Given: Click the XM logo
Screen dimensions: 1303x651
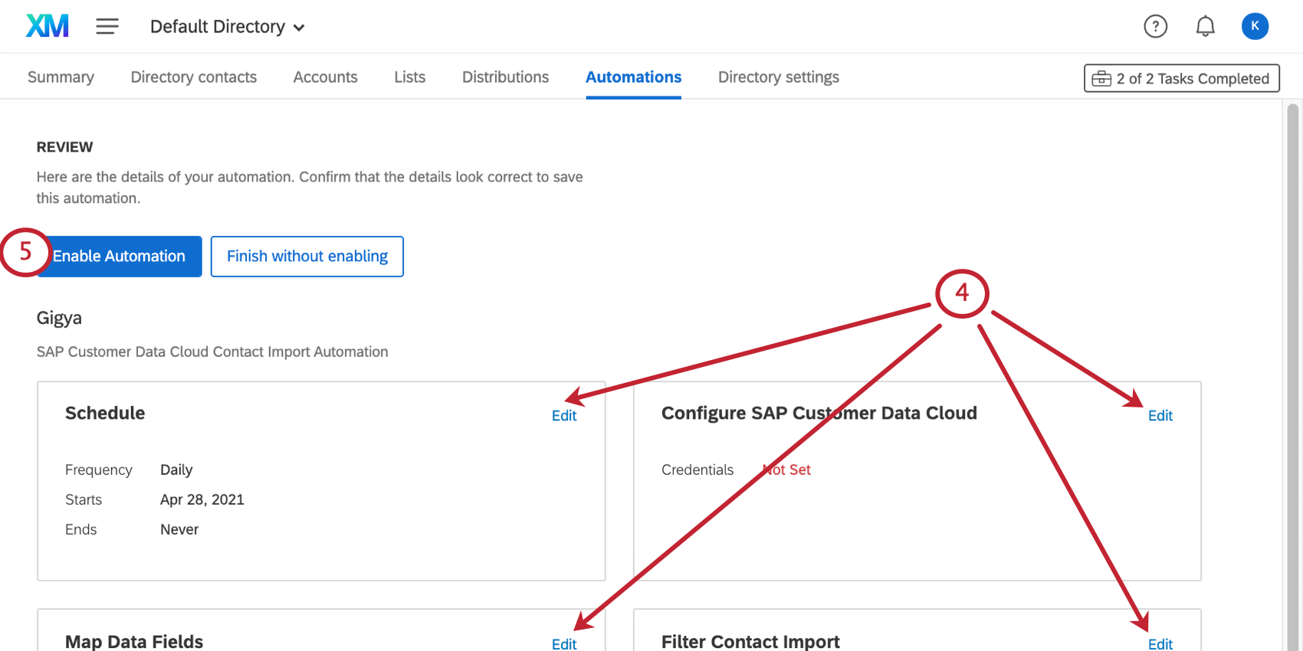Looking at the screenshot, I should [48, 26].
